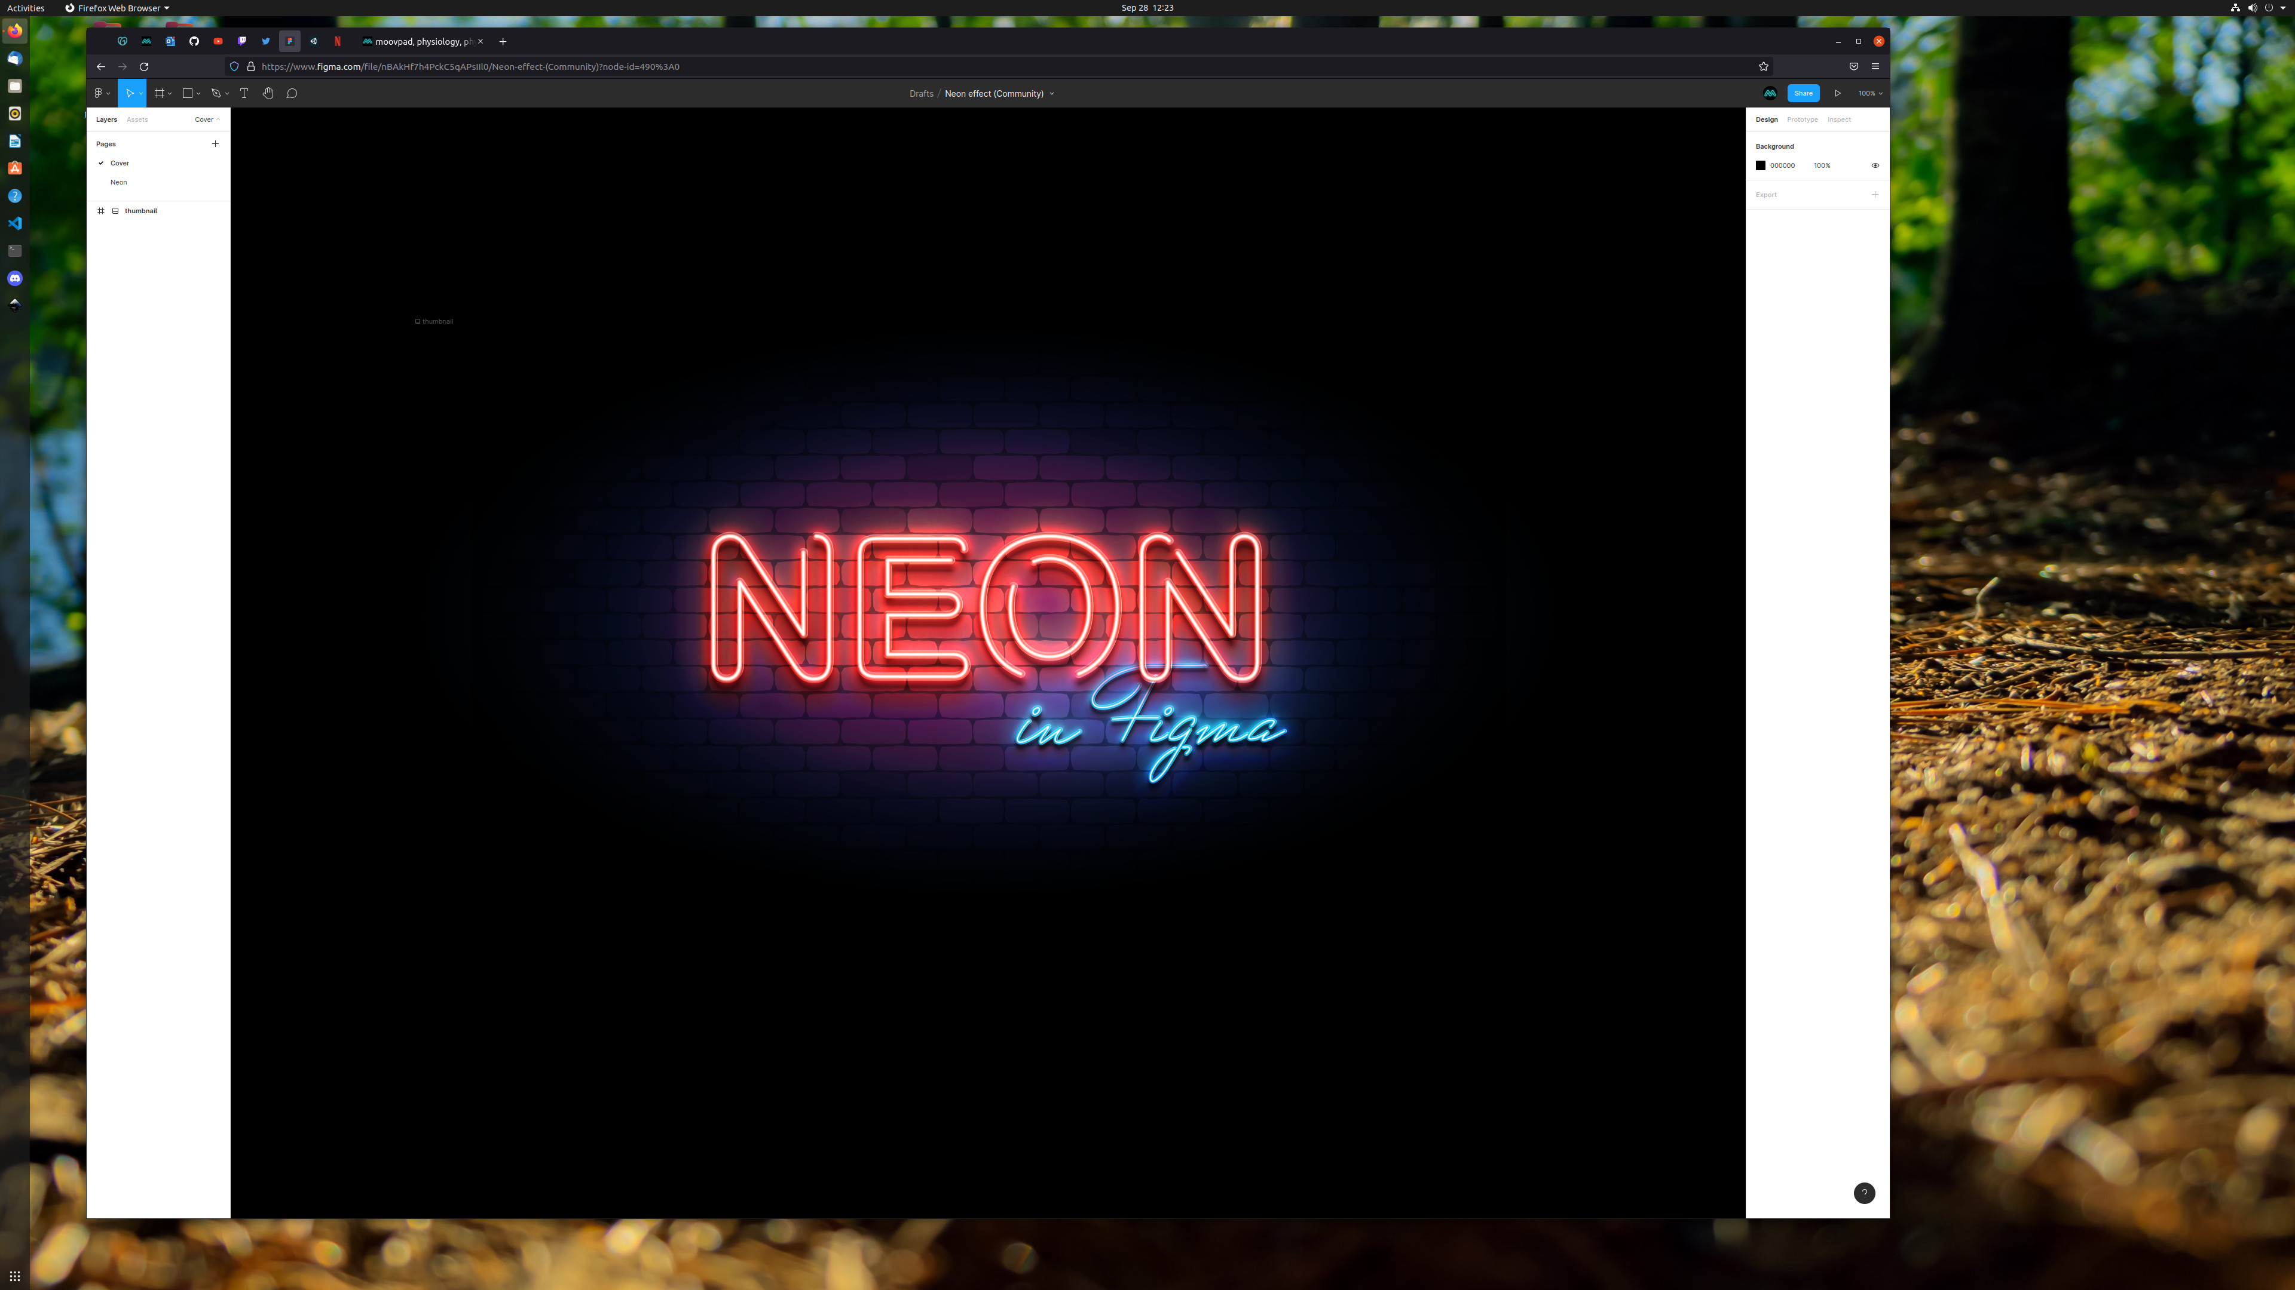Click the tracking protection shield icon
Image resolution: width=2295 pixels, height=1290 pixels.
pyautogui.click(x=234, y=67)
